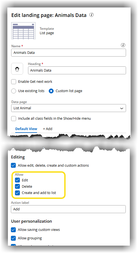Click the + Add view tab
The image size is (138, 253).
pos(48,129)
